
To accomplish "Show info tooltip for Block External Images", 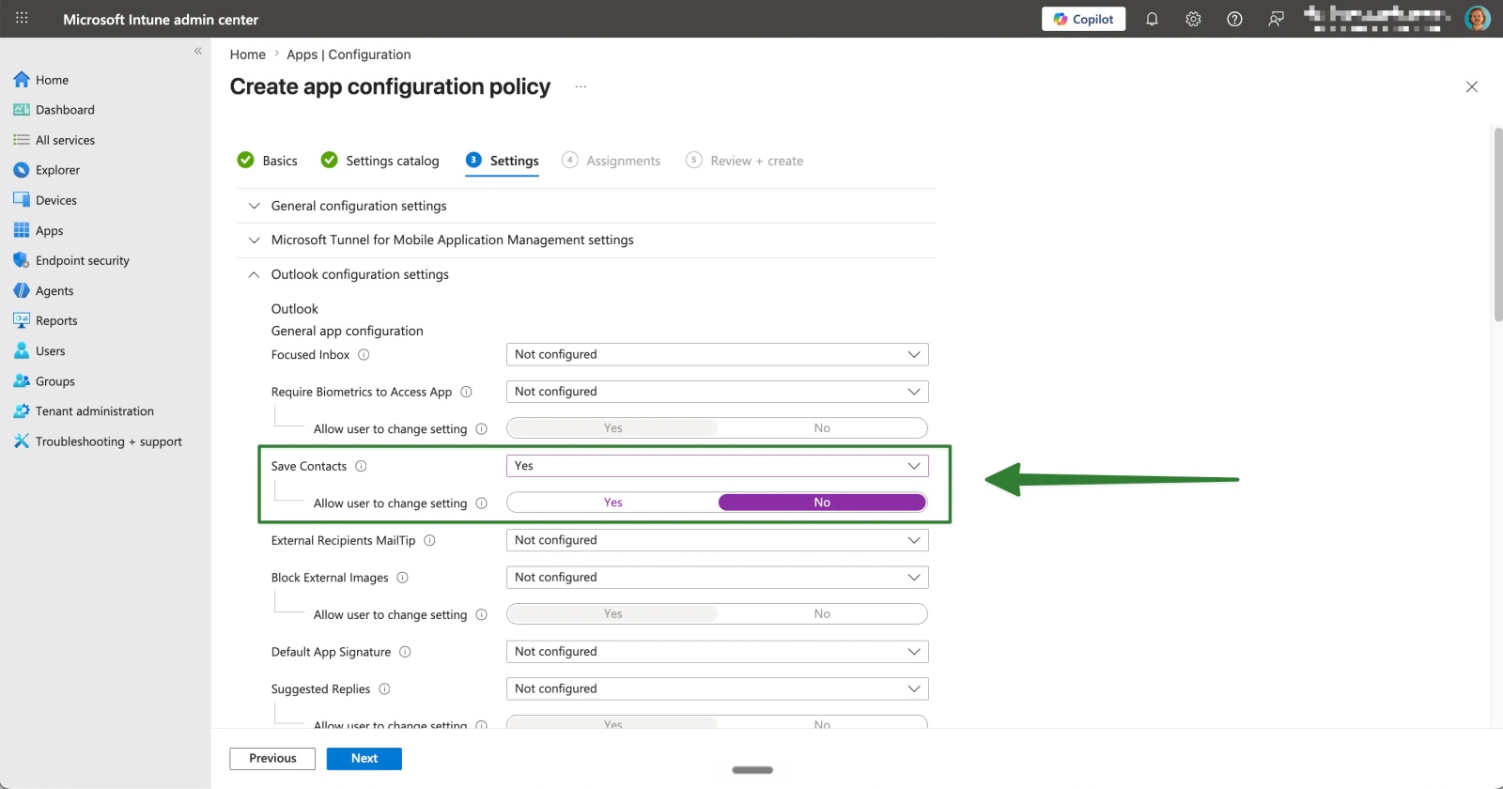I will (402, 578).
